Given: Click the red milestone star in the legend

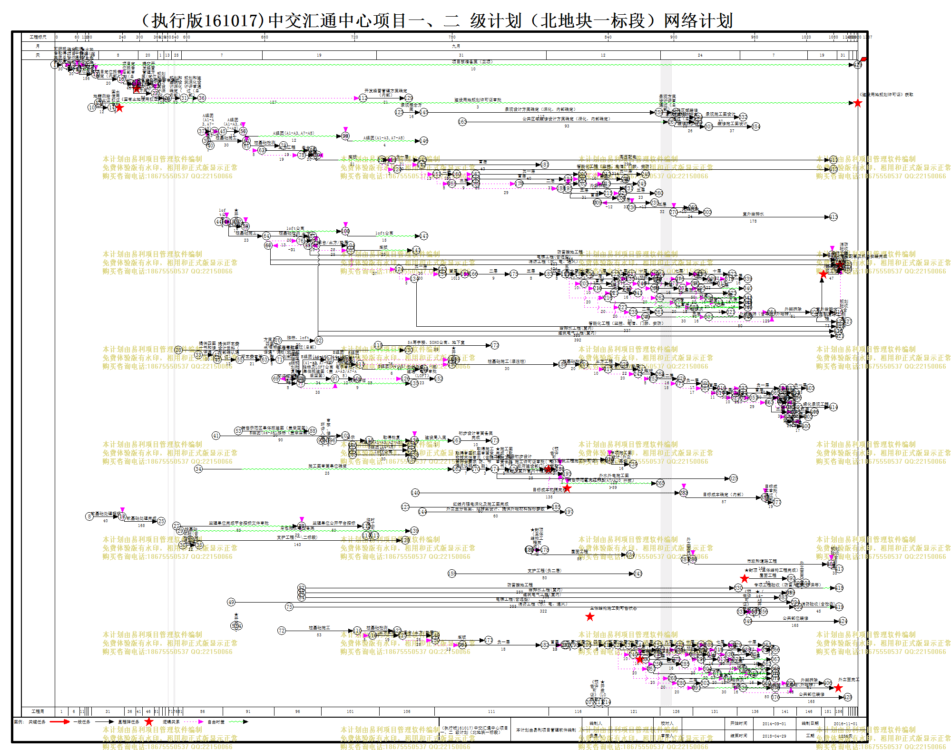Looking at the screenshot, I should [149, 721].
